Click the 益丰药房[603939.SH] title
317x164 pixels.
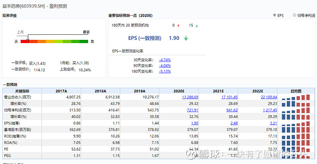click(23, 6)
